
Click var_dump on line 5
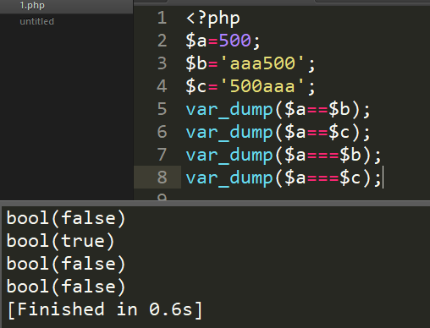(229, 109)
